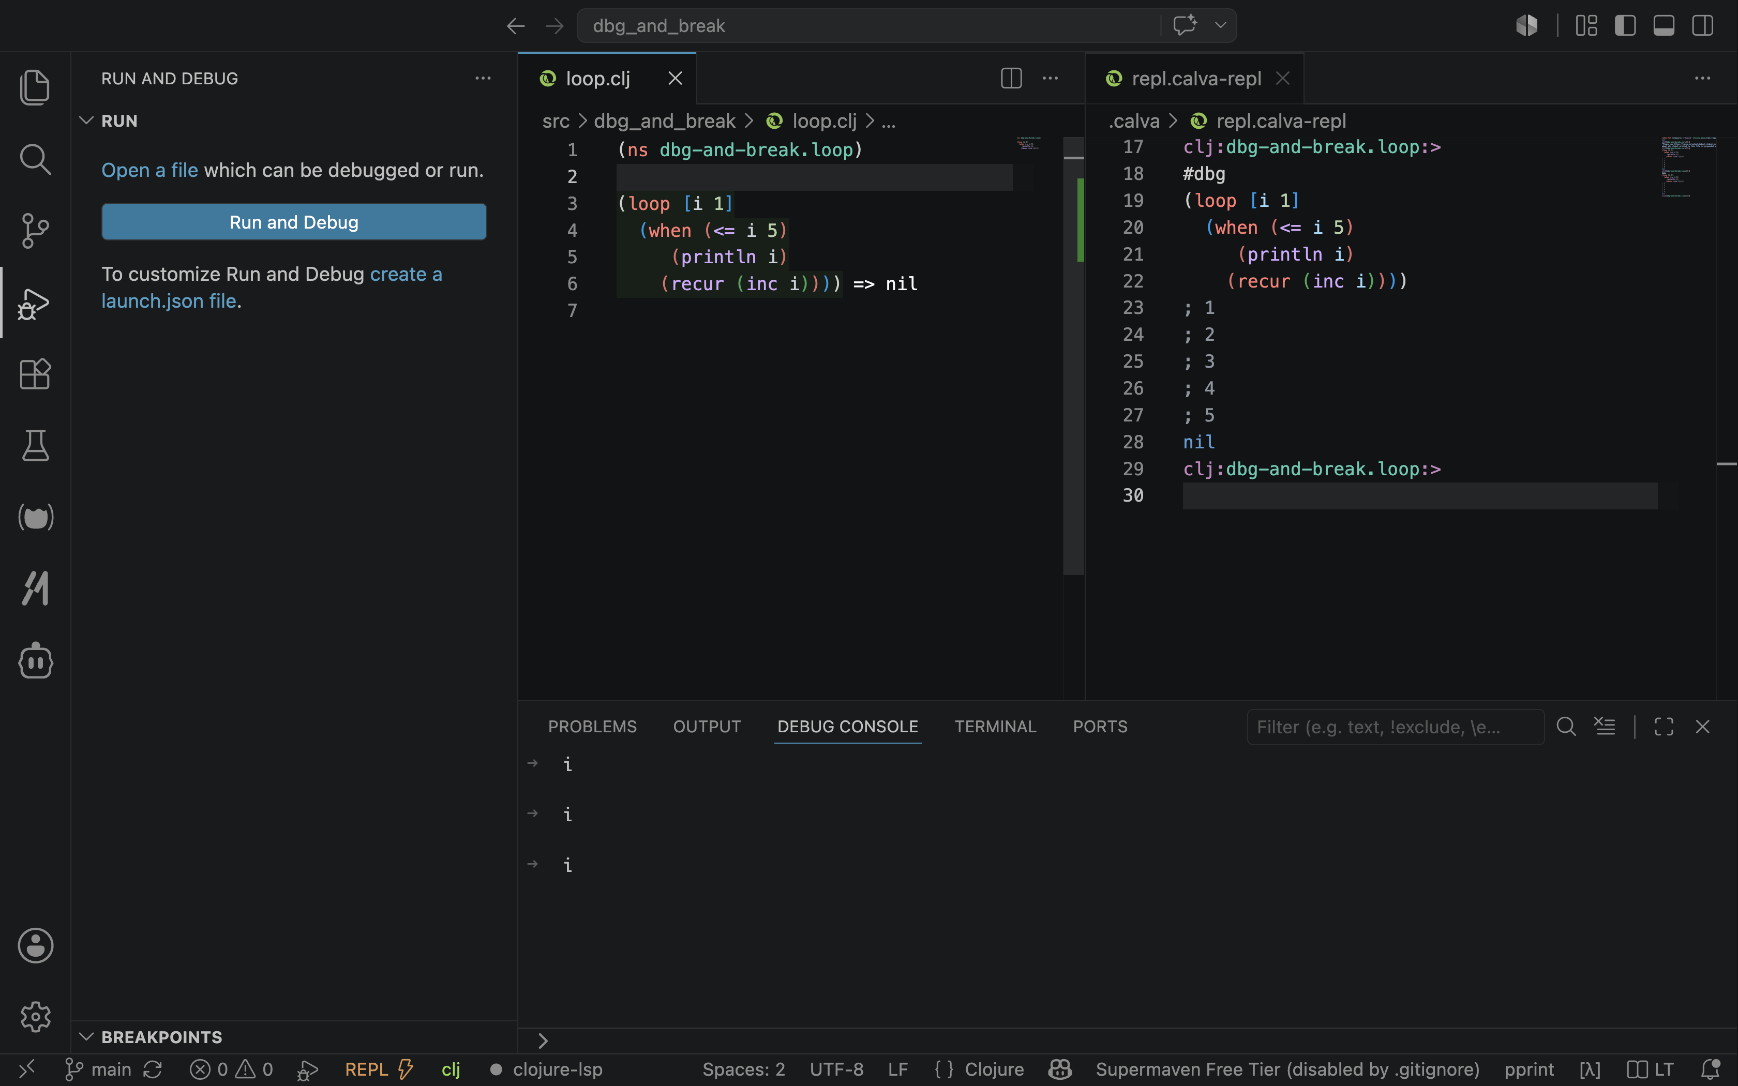Screen dimensions: 1738x1086
Task: Open the notifications bell
Action: 1710,1069
